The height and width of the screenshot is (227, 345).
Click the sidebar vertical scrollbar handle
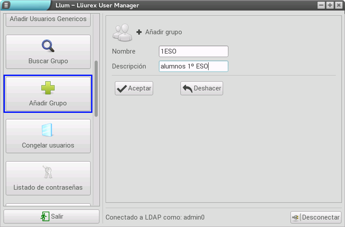(x=96, y=88)
